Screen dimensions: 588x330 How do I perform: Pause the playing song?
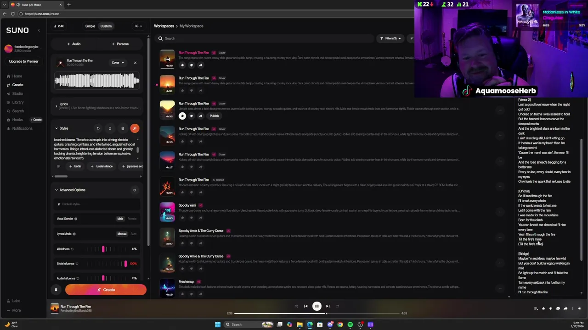tap(317, 306)
